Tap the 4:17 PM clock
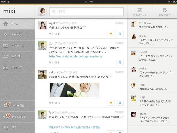Viewport: 177px width, 133px height. pos(89,1)
